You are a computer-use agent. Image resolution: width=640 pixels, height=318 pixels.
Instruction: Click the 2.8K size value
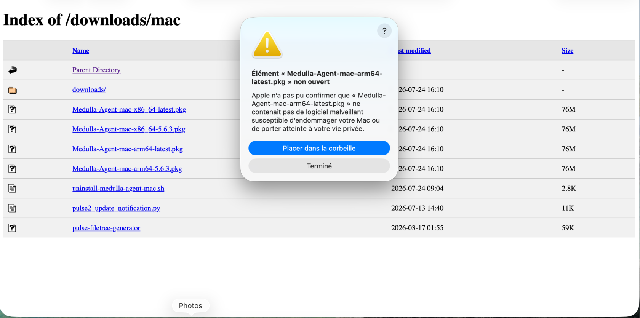[569, 189]
